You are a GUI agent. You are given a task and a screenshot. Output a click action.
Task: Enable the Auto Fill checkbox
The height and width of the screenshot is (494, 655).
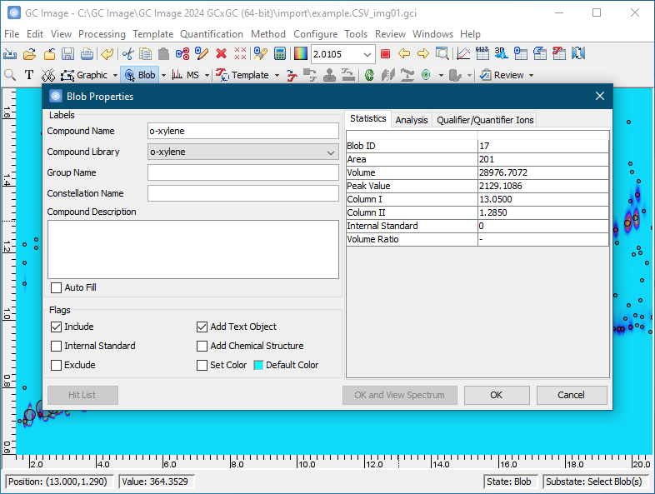[57, 287]
